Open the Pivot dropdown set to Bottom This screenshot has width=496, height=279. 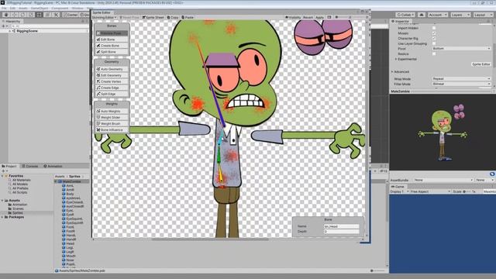(x=462, y=48)
